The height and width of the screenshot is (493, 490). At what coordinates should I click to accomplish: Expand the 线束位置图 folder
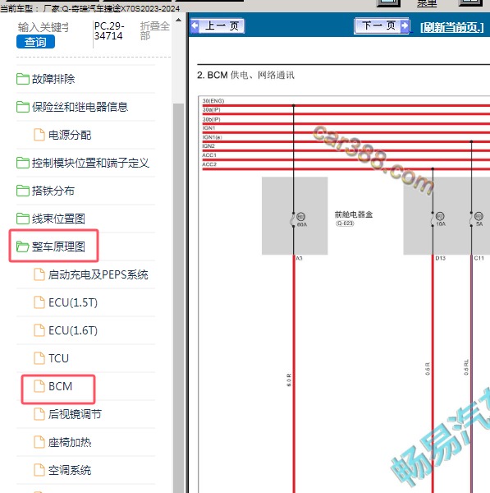point(51,219)
